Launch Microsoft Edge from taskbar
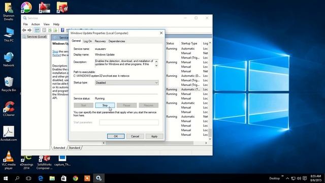 (41, 178)
